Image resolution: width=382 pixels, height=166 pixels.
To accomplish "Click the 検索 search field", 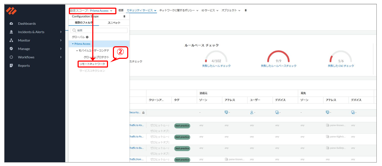I will (x=99, y=30).
